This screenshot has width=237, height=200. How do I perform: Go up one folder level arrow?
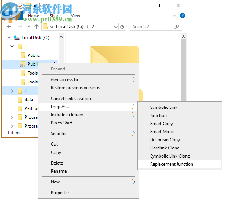click(36, 27)
